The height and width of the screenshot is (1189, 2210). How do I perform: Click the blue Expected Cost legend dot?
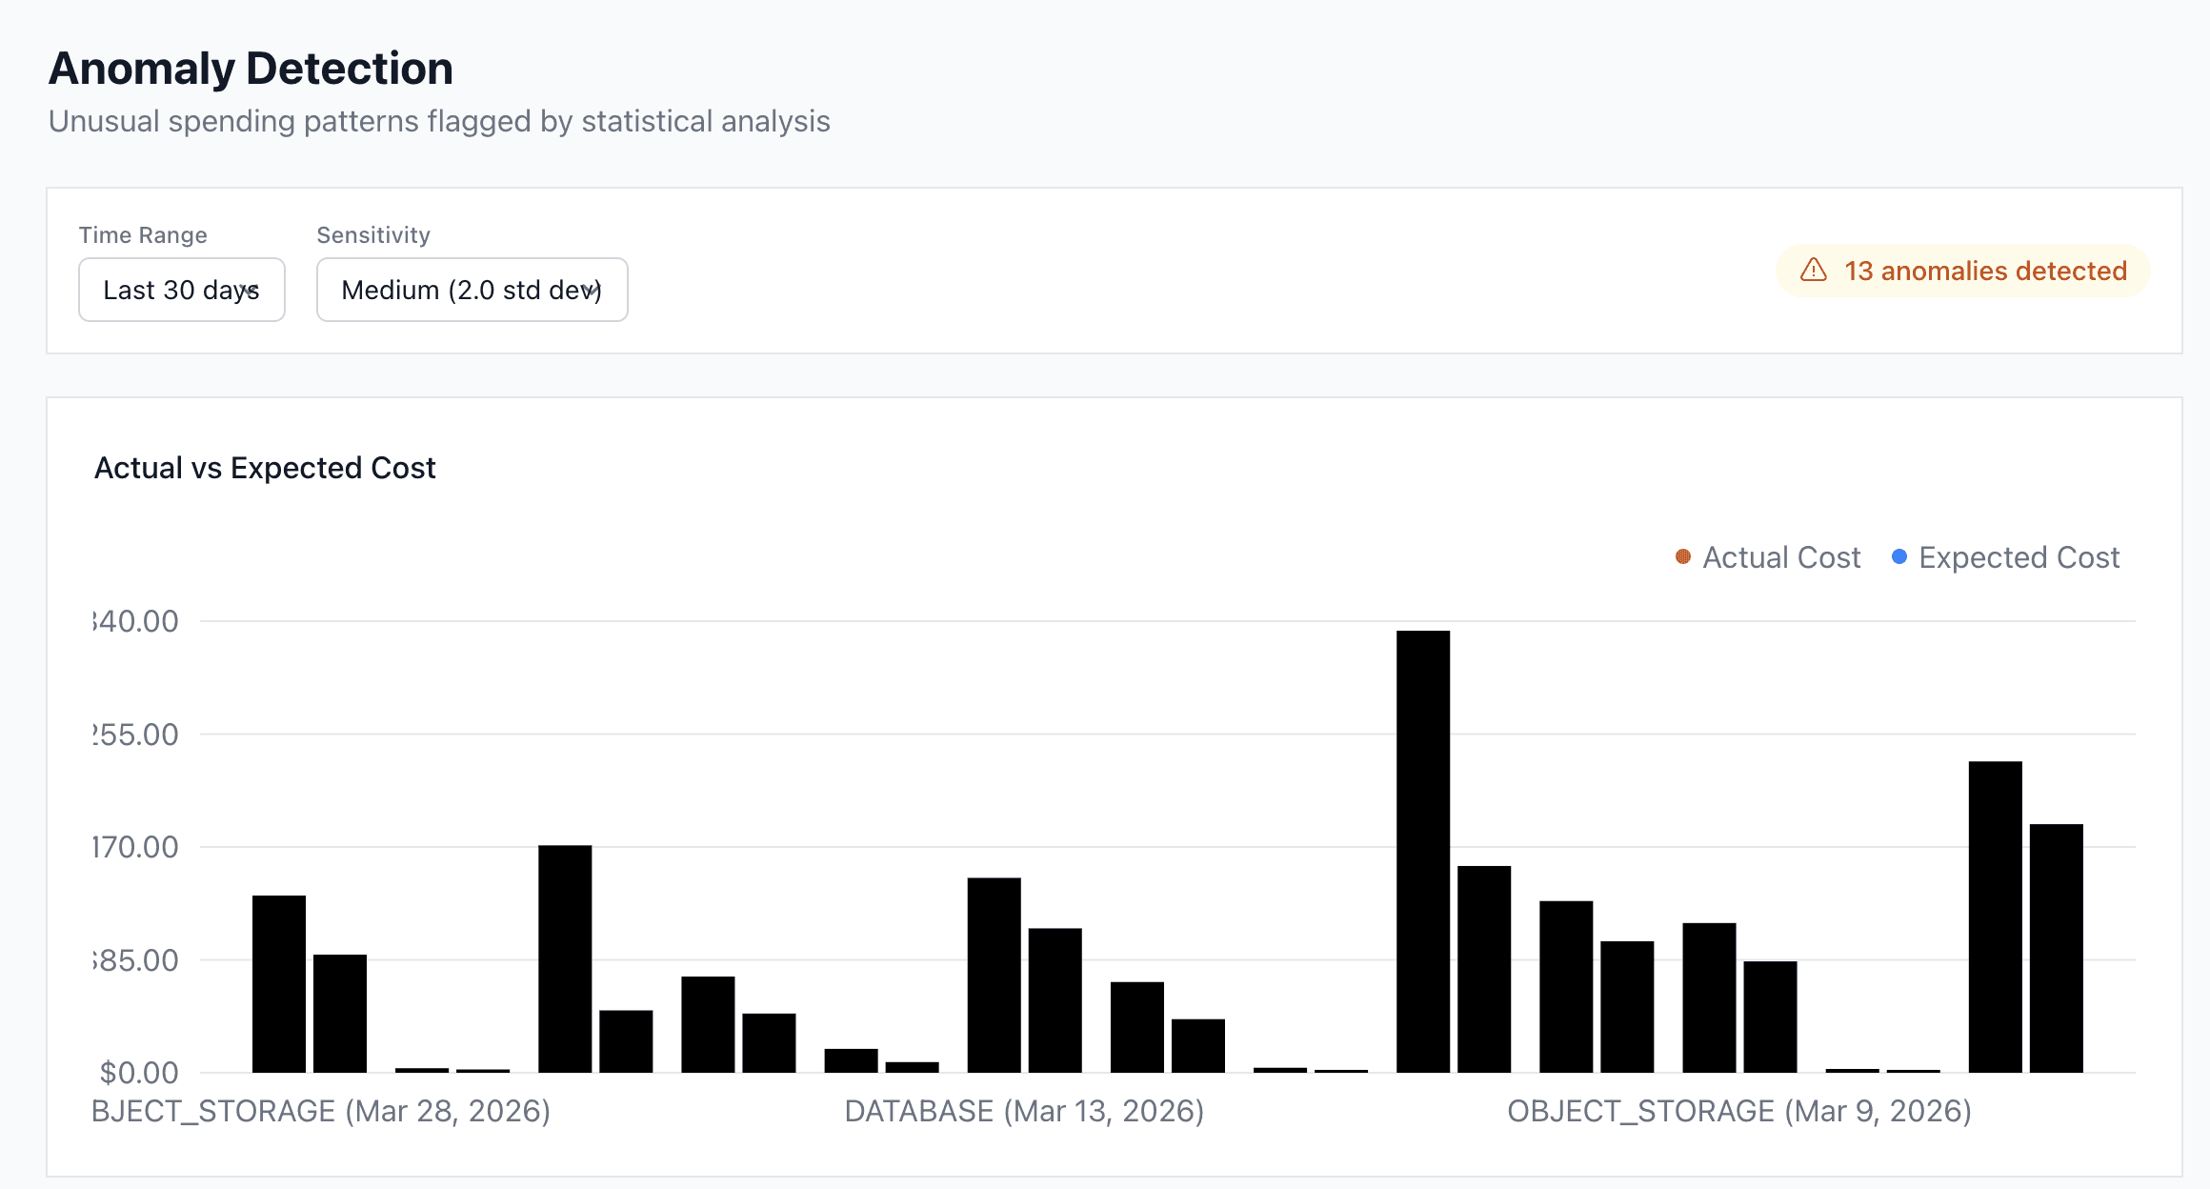[x=1899, y=556]
